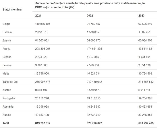Viewport: 157px width, 129px height.
Task: Select Austria's 2022 value 6 579 917
Action: point(93,90)
